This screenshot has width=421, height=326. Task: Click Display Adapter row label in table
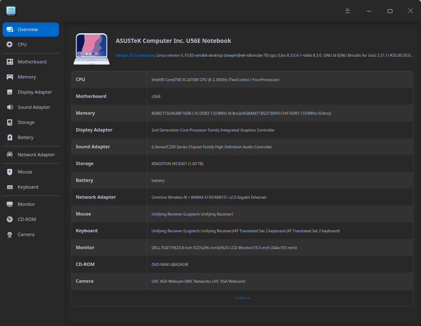[94, 130]
